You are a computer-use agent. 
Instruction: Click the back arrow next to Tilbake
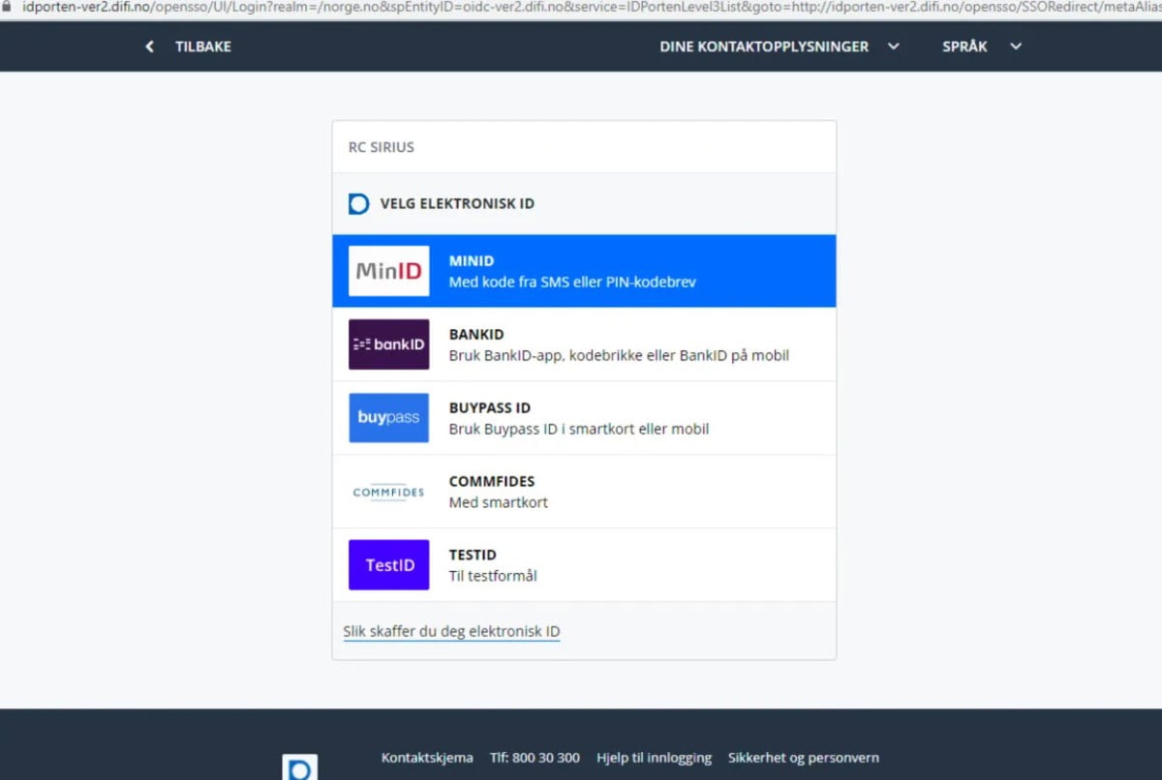[x=149, y=46]
